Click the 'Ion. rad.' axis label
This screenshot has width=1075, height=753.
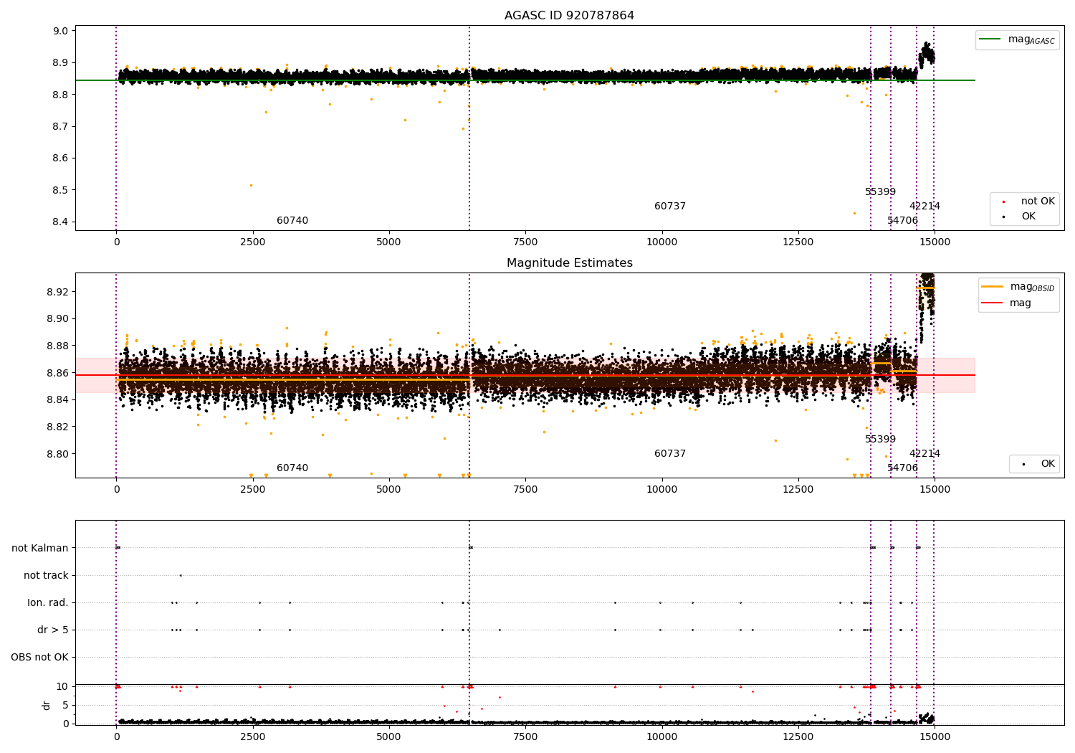point(48,602)
